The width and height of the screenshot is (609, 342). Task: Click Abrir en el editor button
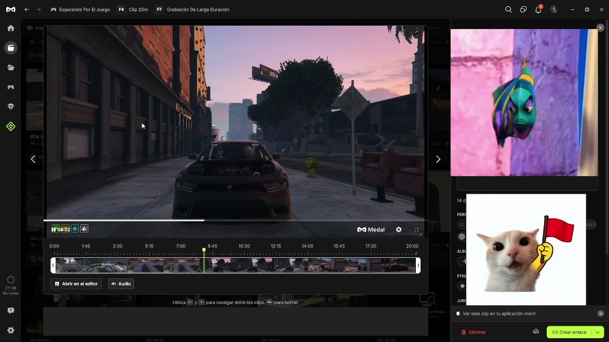[76, 284]
